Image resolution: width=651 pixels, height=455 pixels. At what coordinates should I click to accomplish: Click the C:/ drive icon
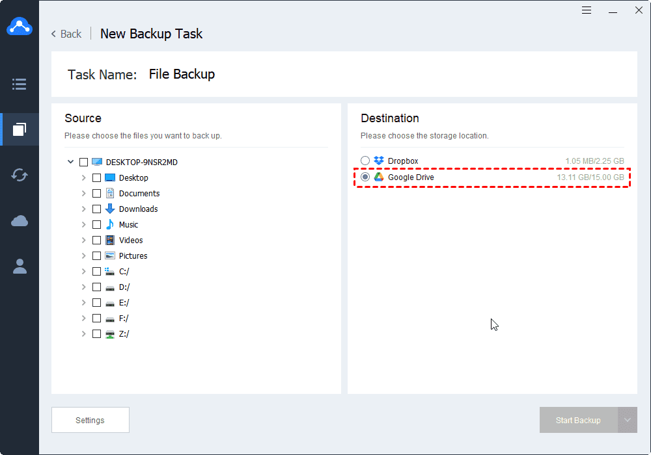pyautogui.click(x=109, y=272)
